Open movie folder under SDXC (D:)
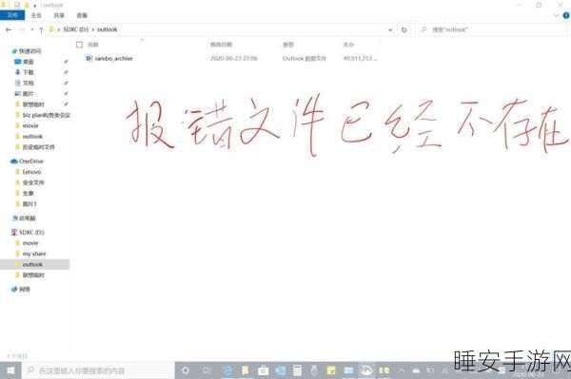 [x=30, y=243]
